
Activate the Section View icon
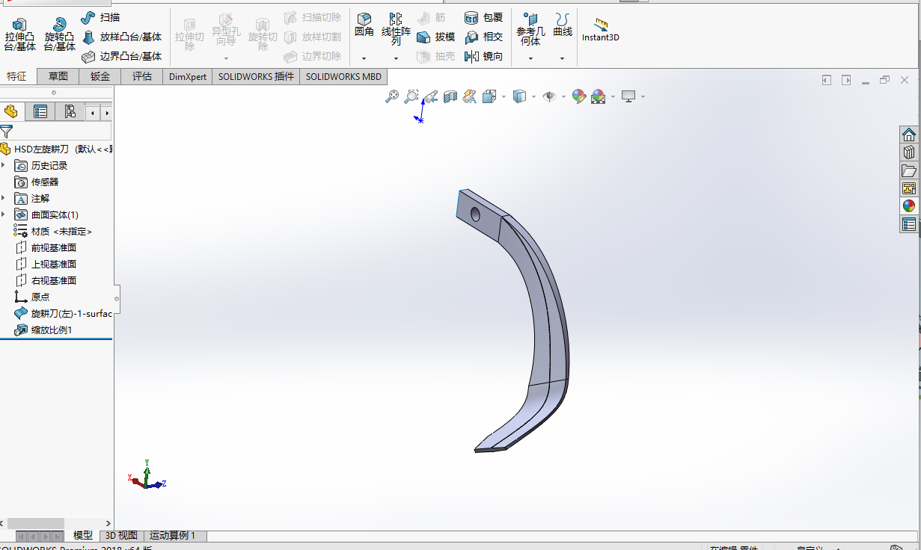point(450,96)
